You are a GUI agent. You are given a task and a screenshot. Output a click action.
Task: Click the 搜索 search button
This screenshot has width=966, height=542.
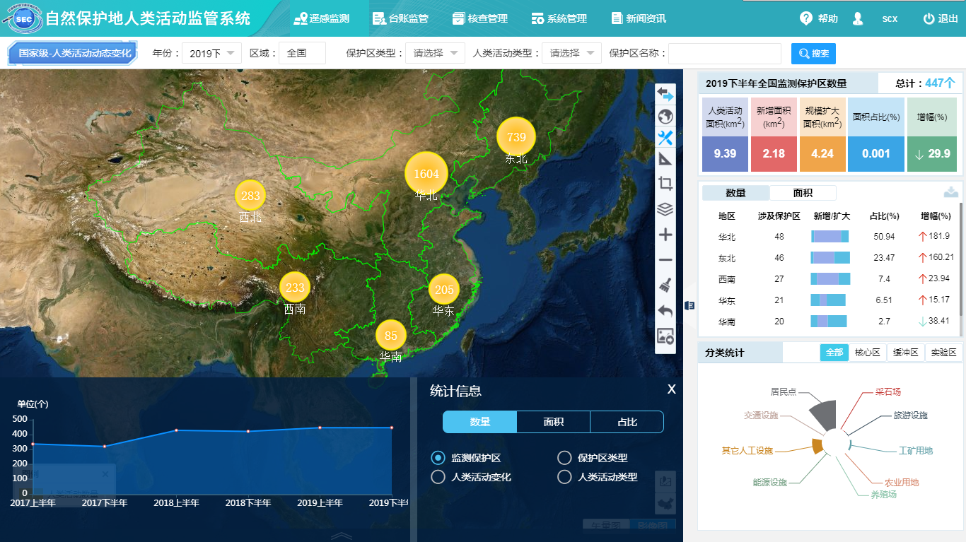813,54
